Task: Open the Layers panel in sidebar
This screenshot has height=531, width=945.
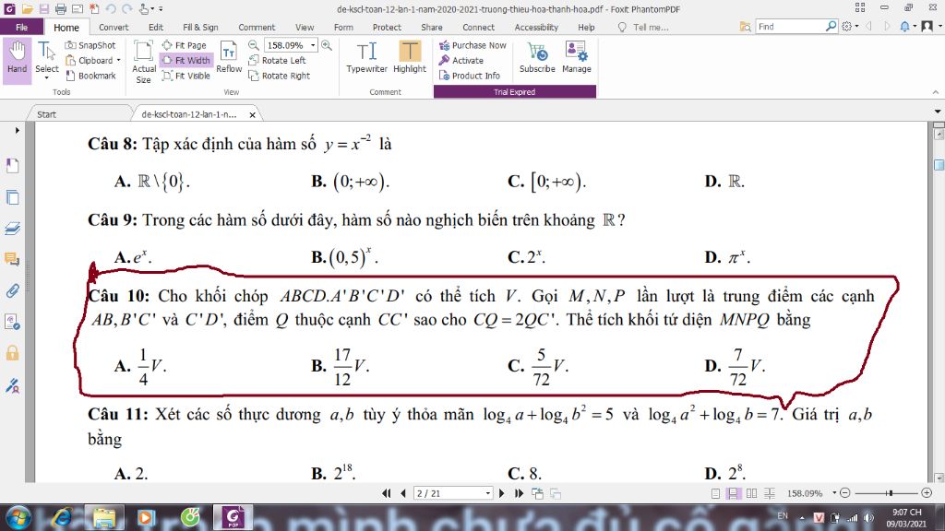Action: pos(12,229)
